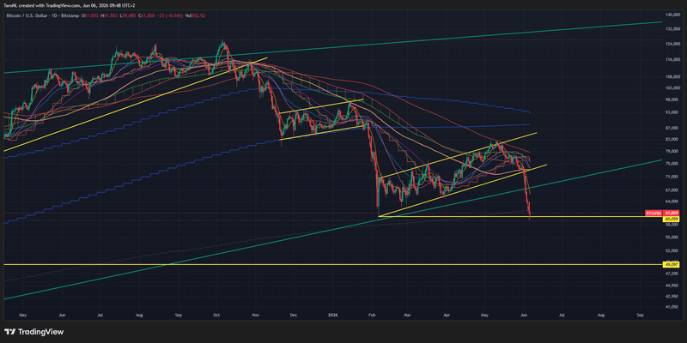
Task: Select the 2026 label on time axis
Action: tap(332, 314)
